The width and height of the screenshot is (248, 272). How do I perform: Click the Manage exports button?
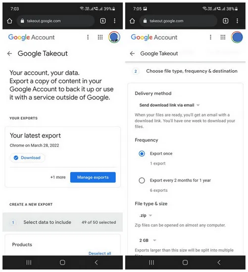(x=93, y=177)
